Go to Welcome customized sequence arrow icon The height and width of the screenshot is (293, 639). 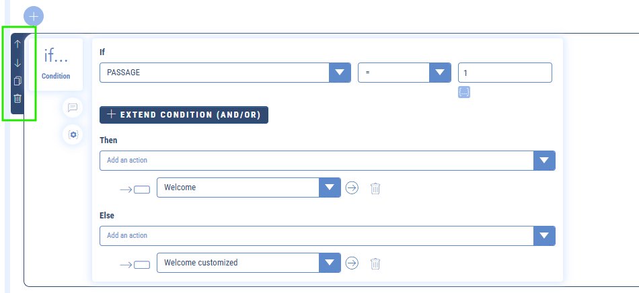coord(352,263)
